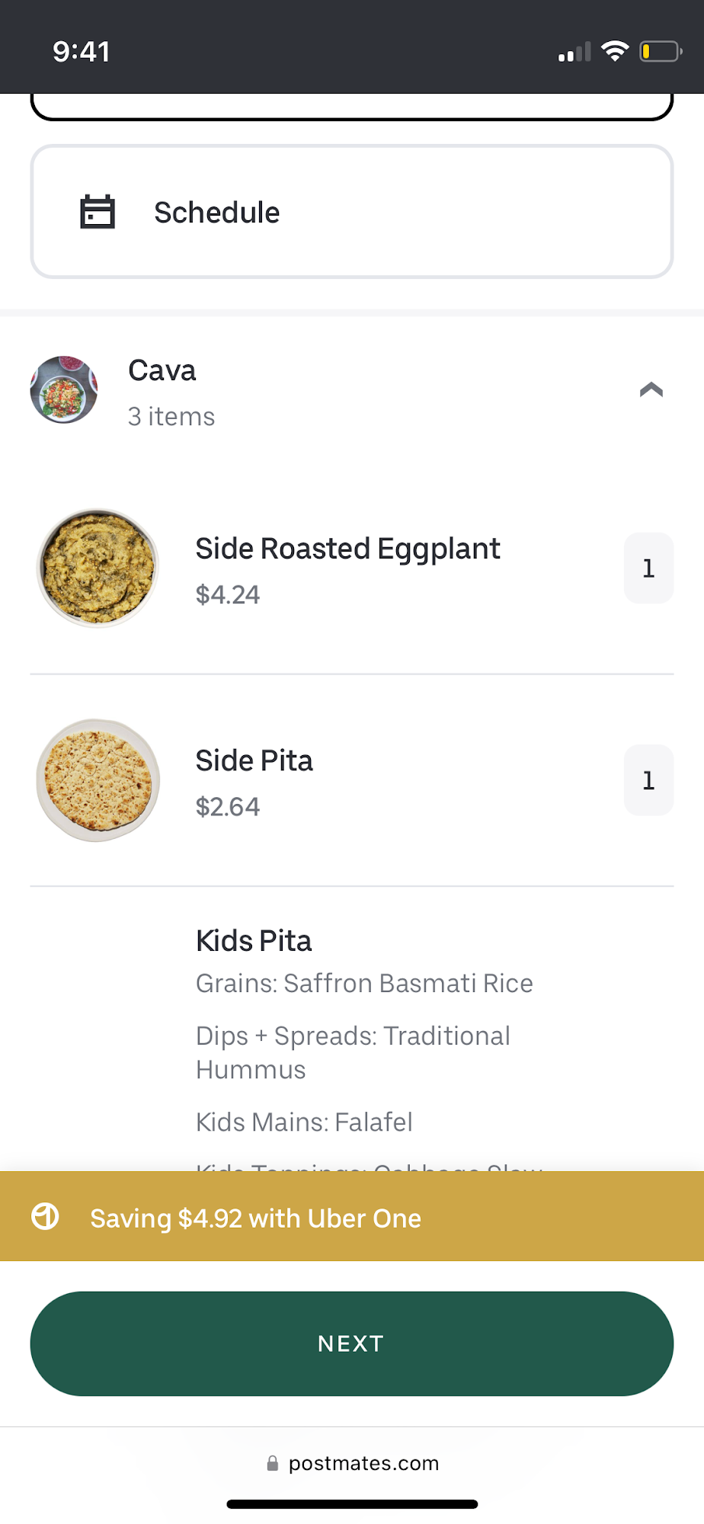Tap the Saving $4.92 with Uber One banner
This screenshot has height=1524, width=704.
pyautogui.click(x=352, y=1217)
